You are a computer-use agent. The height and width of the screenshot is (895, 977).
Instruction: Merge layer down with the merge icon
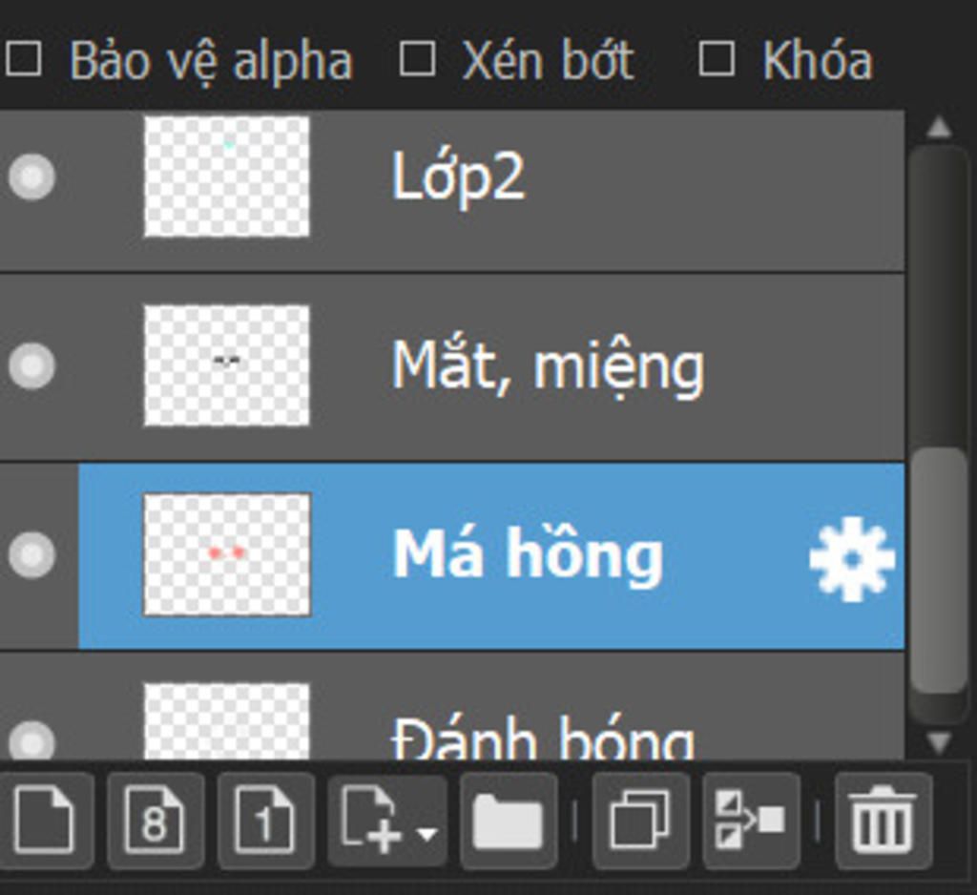[x=751, y=821]
